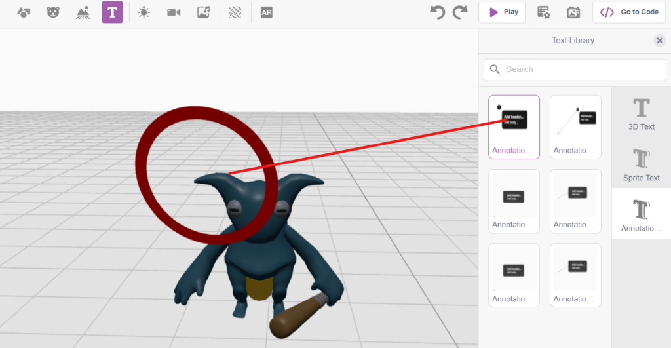Open the environment landscape library
This screenshot has width=671, height=348.
pos(83,12)
